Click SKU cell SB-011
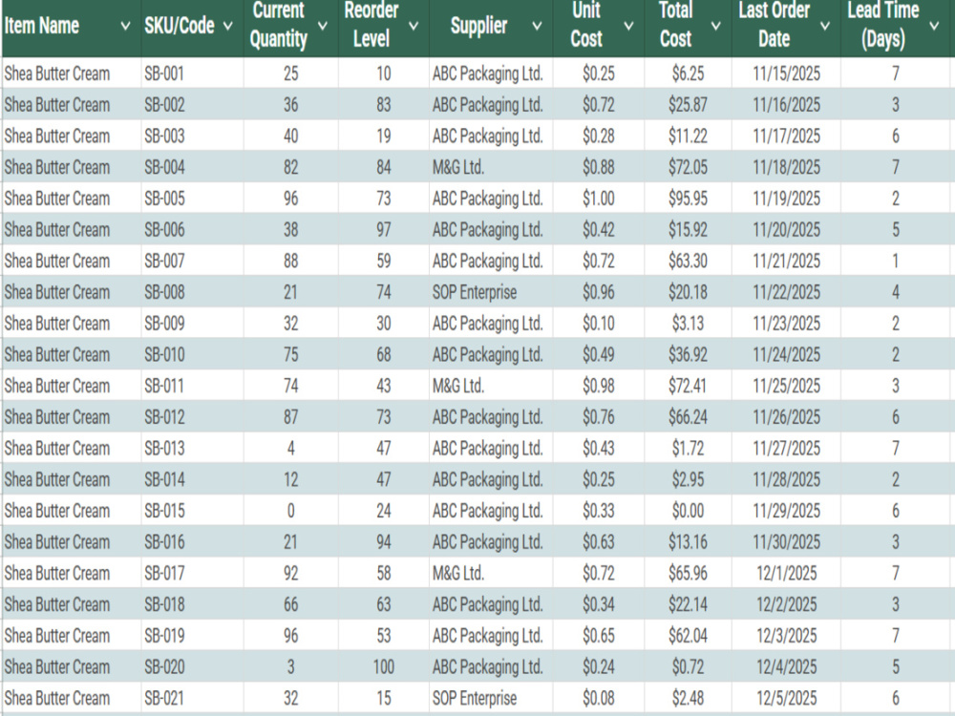955x716 pixels. point(193,386)
